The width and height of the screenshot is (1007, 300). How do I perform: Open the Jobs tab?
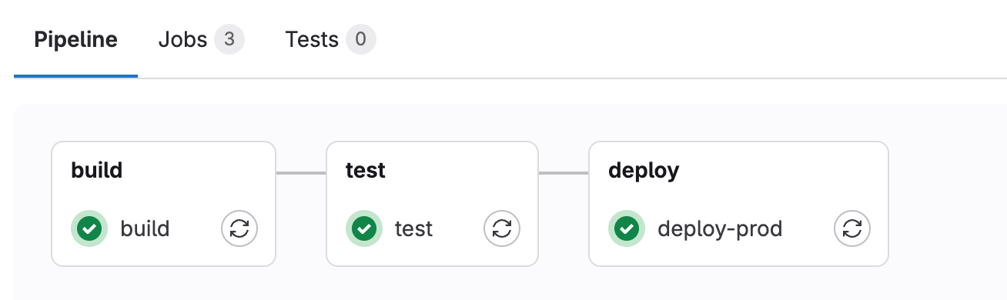point(201,39)
